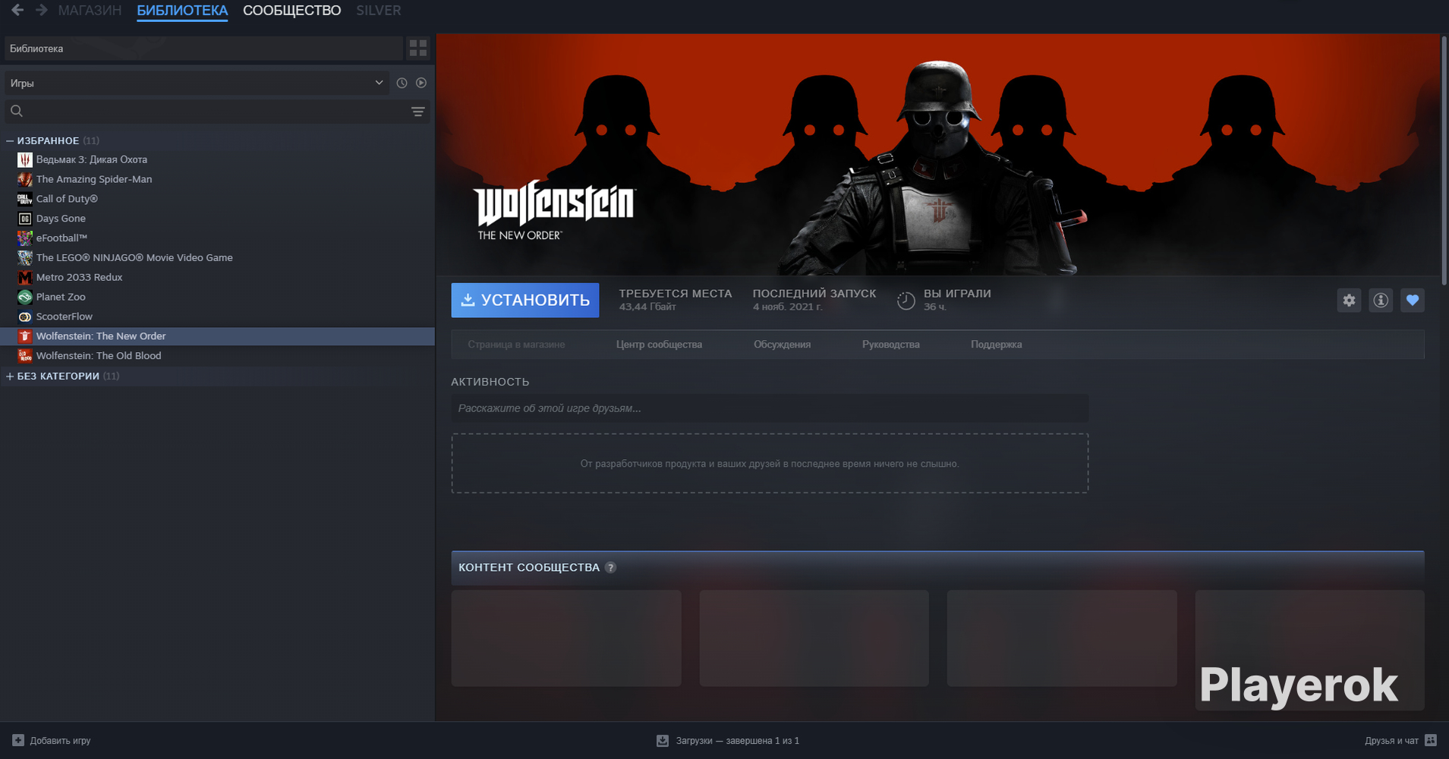The width and height of the screenshot is (1449, 759).
Task: Click the activity post input field
Action: (x=770, y=408)
